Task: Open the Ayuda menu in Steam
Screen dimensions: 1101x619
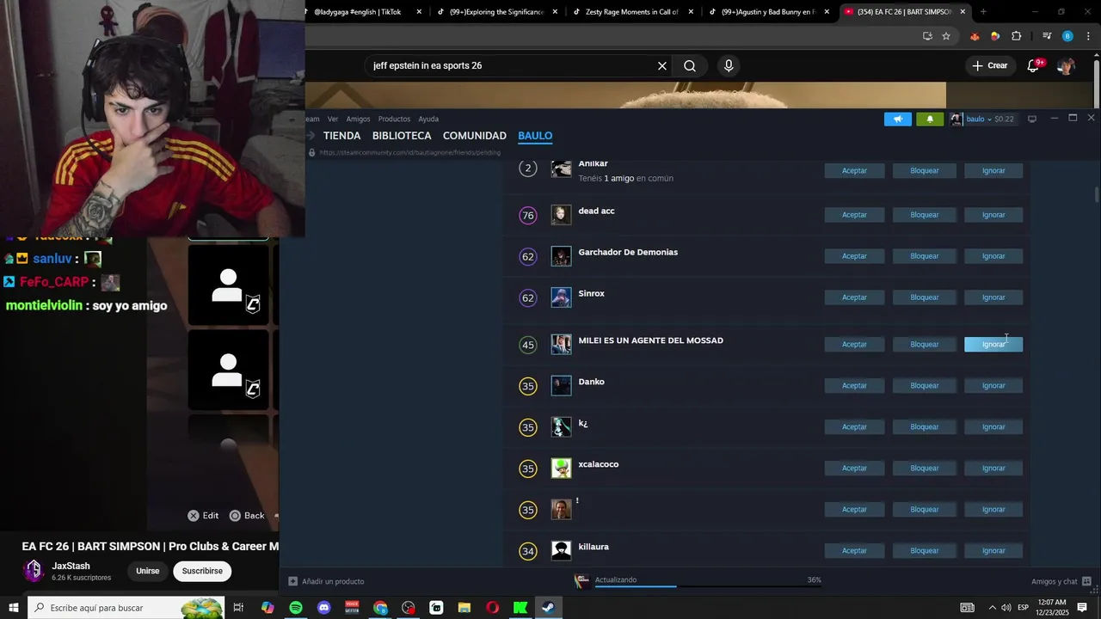Action: (x=428, y=119)
